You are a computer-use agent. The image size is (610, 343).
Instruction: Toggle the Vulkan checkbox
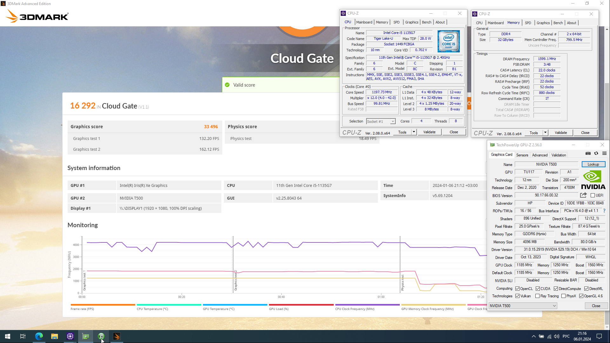[x=517, y=296]
